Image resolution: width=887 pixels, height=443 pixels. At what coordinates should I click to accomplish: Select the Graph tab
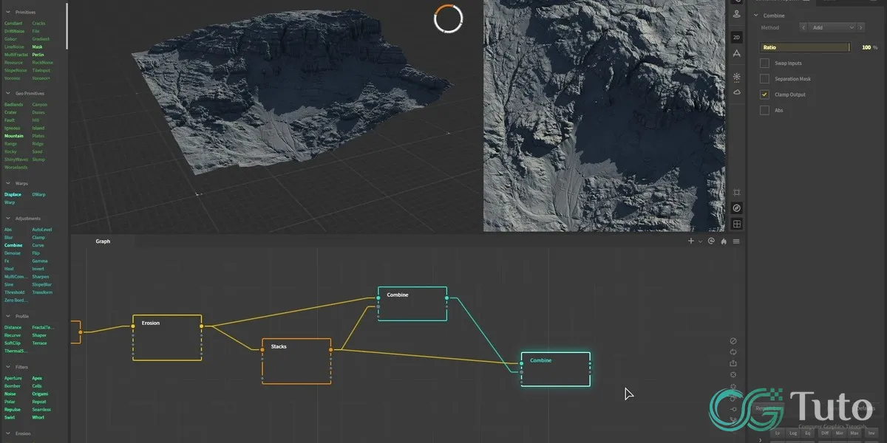point(103,241)
